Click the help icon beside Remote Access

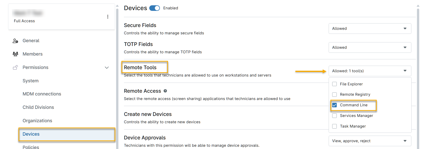click(165, 91)
